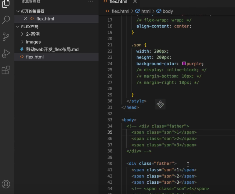
Task: Click the html cube icon in breadcrumb
Action: pyautogui.click(x=138, y=11)
